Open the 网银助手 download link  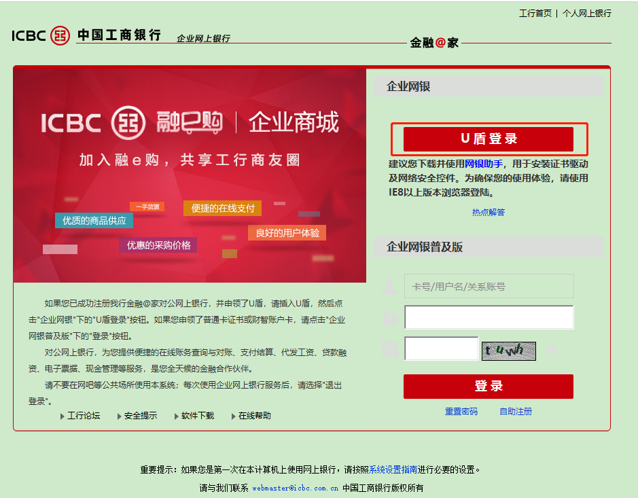(483, 164)
